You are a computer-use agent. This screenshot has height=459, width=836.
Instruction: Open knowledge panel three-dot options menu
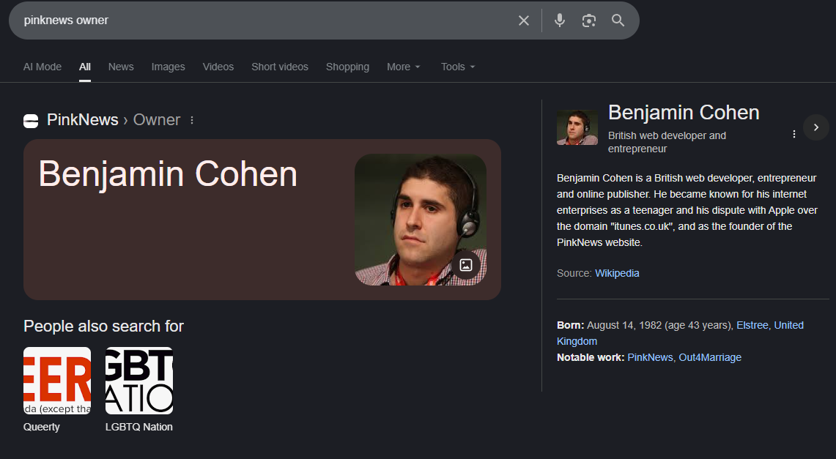coord(794,134)
